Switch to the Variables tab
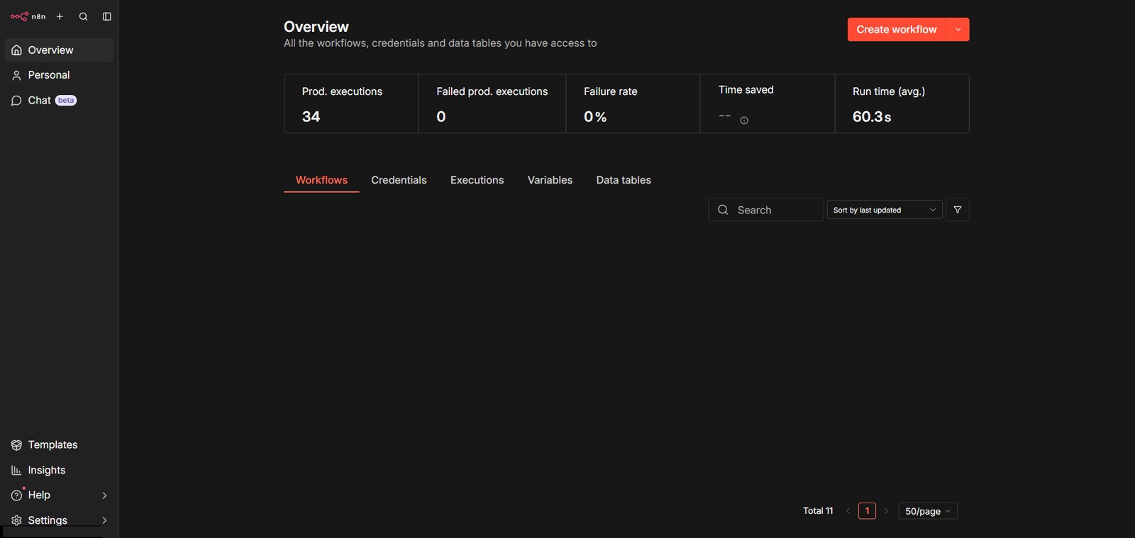 pos(550,180)
